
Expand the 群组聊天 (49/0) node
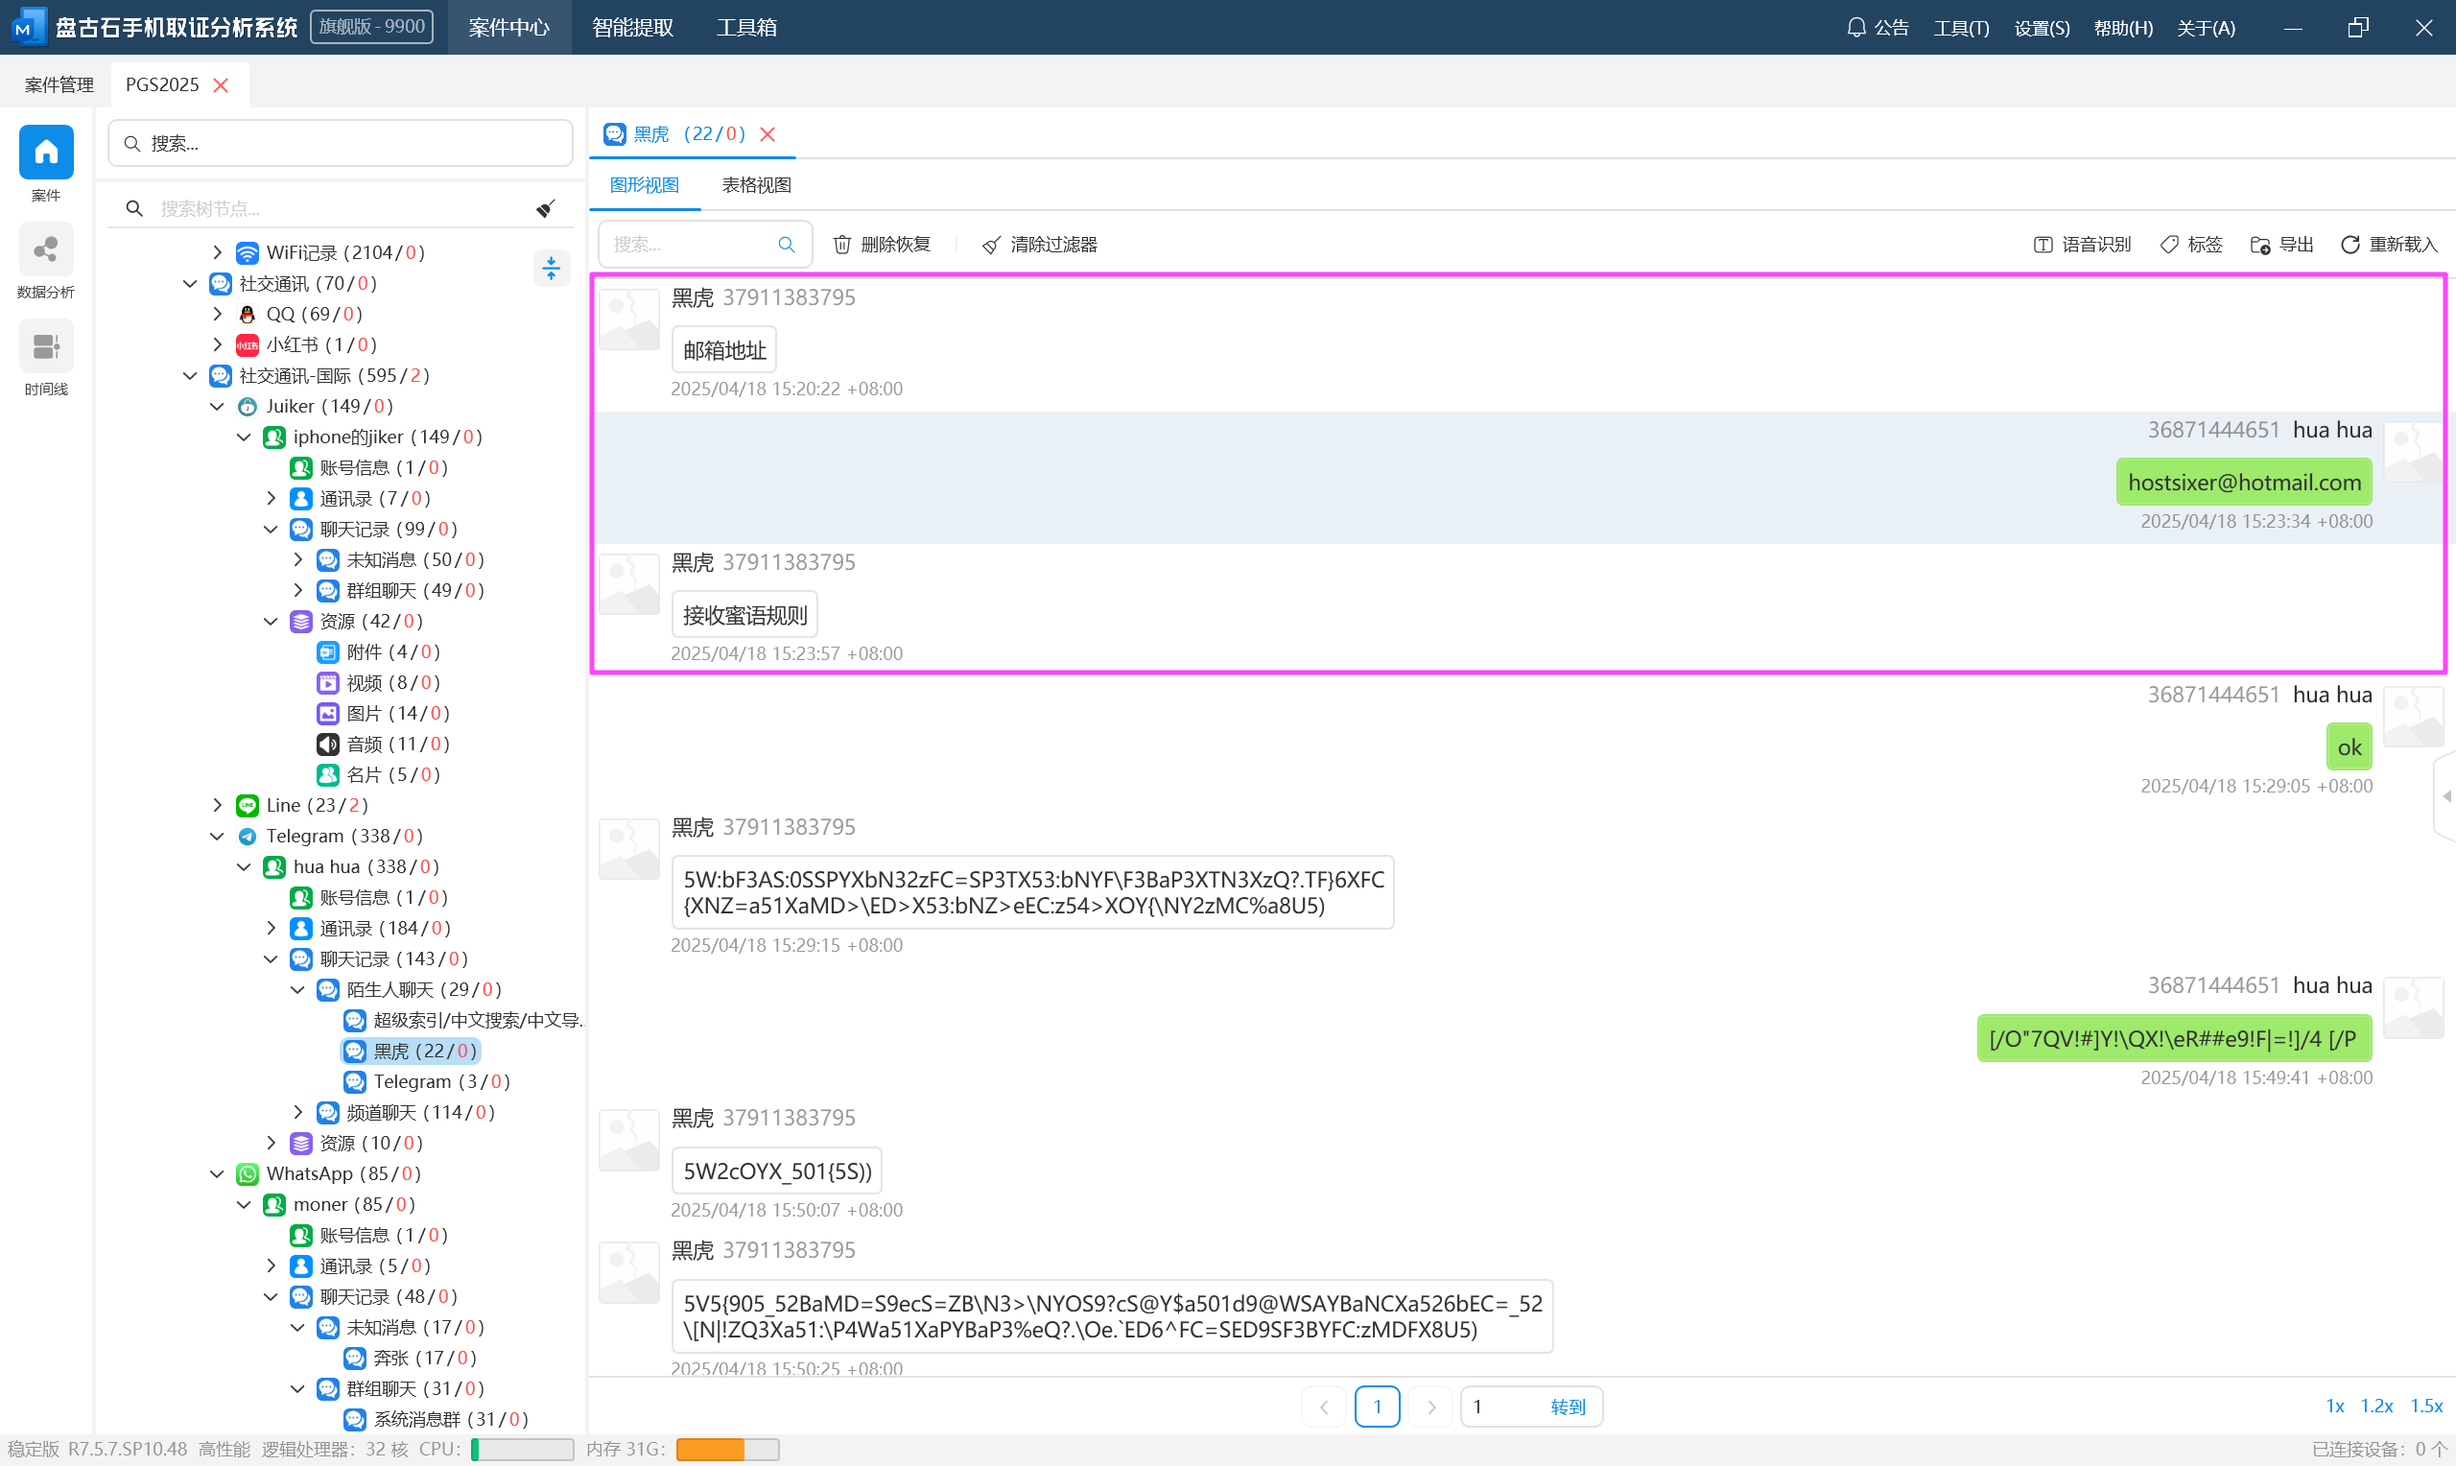pyautogui.click(x=298, y=590)
